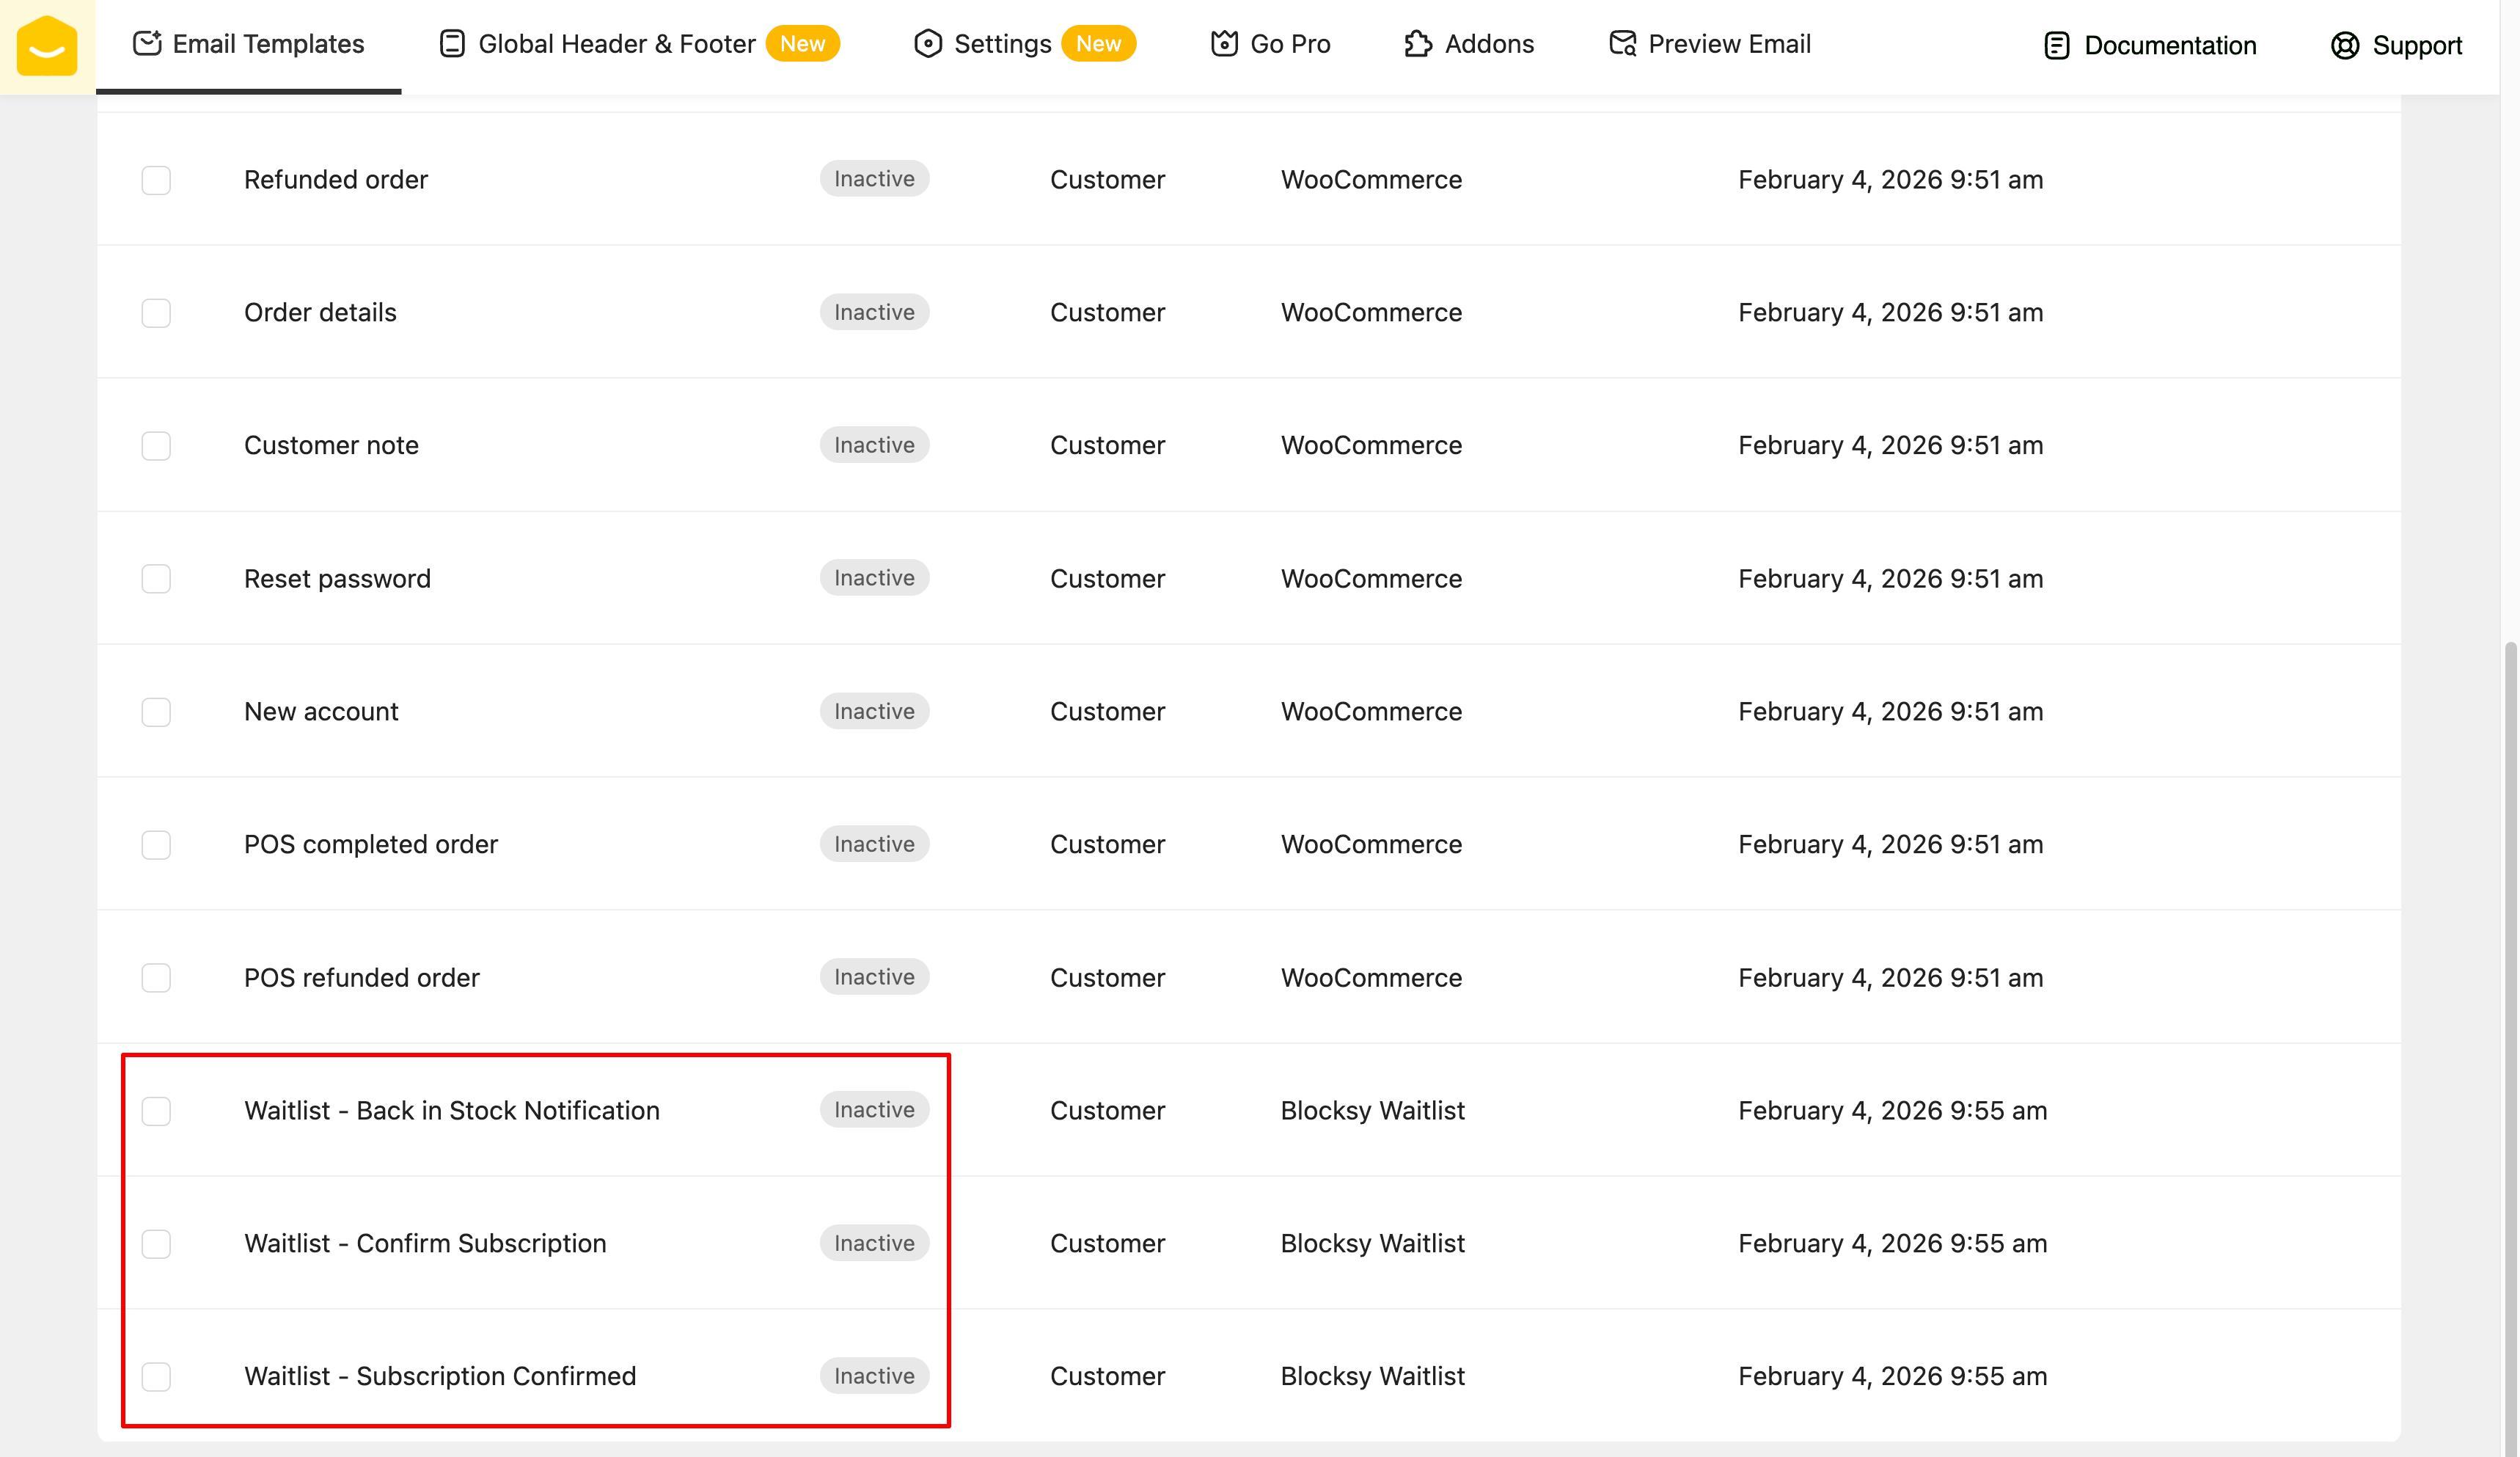Open the Settings tab
Image resolution: width=2520 pixels, height=1457 pixels.
[x=1002, y=44]
